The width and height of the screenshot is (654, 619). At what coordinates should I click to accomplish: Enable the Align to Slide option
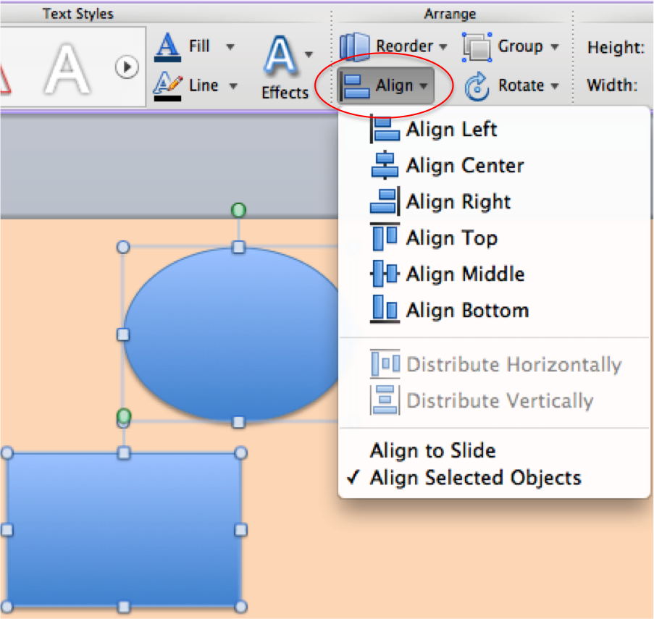click(432, 450)
